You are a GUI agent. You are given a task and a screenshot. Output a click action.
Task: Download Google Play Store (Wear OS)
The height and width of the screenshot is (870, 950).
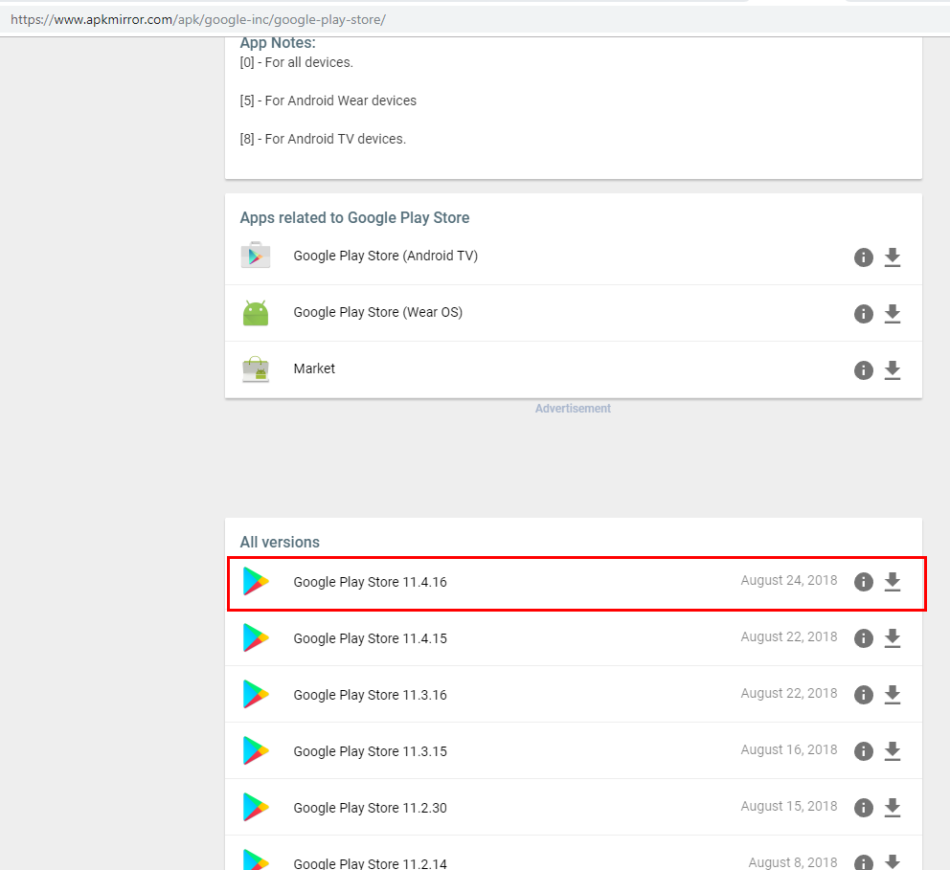click(x=893, y=313)
